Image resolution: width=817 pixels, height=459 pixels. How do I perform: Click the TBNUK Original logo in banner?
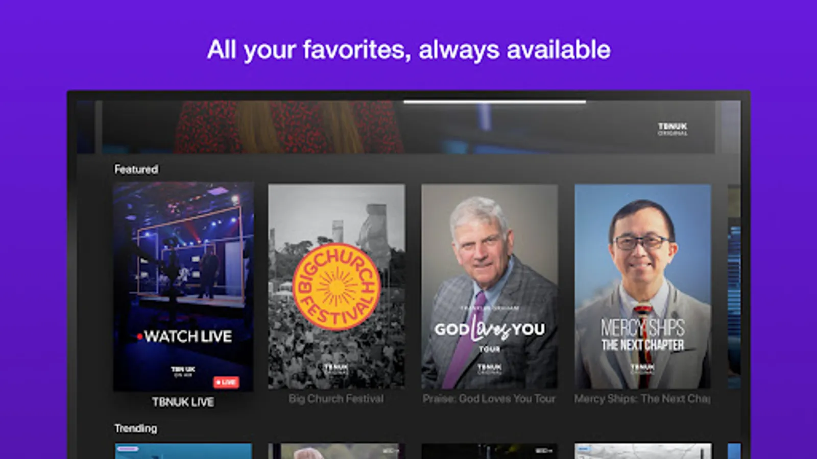672,129
